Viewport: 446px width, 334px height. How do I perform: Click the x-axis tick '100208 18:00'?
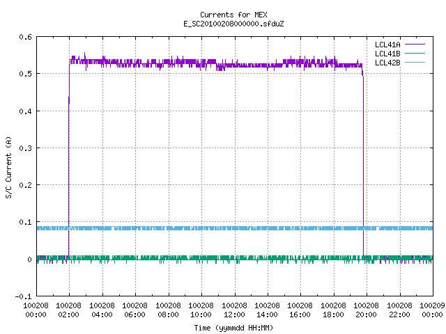click(333, 310)
